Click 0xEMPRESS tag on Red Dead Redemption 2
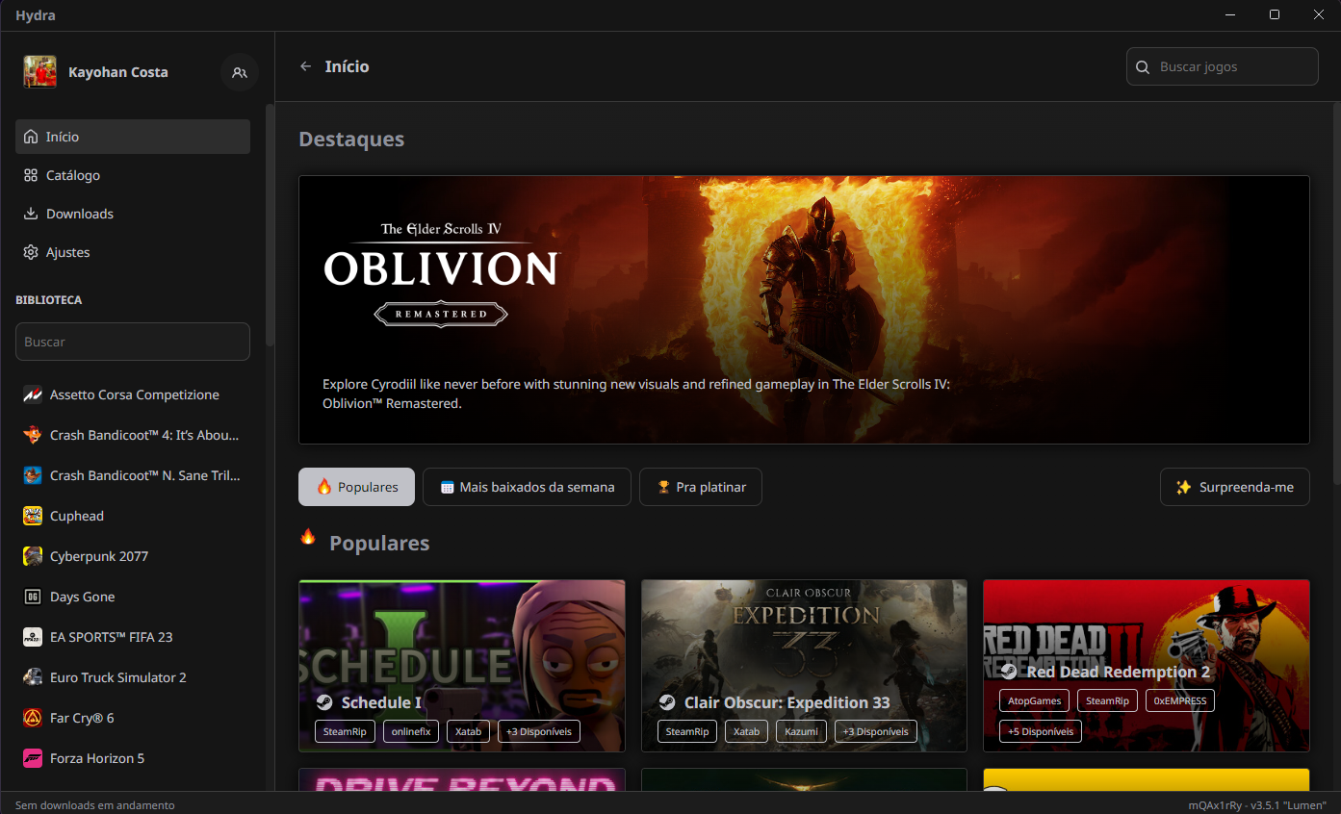 click(x=1180, y=700)
